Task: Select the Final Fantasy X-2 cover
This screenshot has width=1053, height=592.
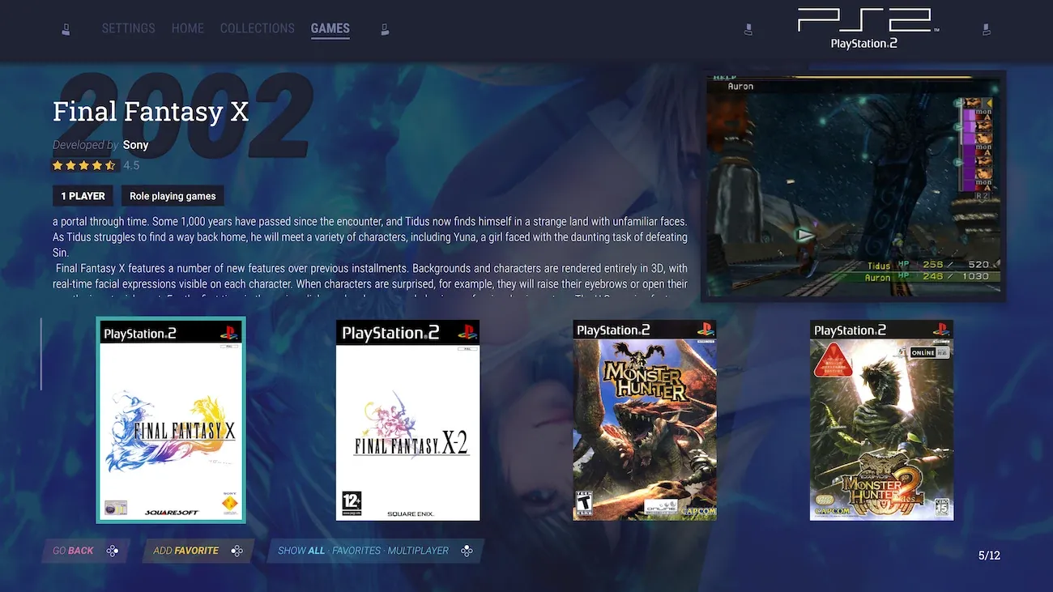Action: coord(407,420)
